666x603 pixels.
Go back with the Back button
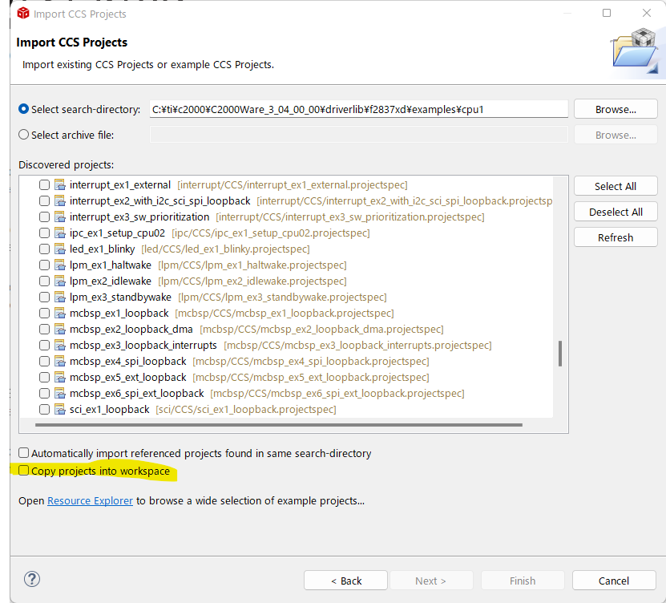(x=345, y=581)
